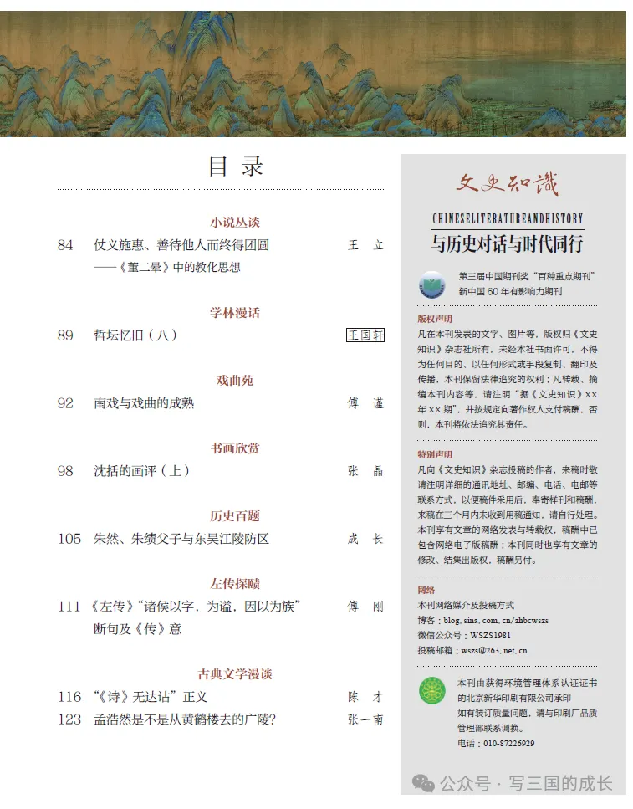The width and height of the screenshot is (633, 809).
Task: Click page number 111
Action: tap(69, 607)
